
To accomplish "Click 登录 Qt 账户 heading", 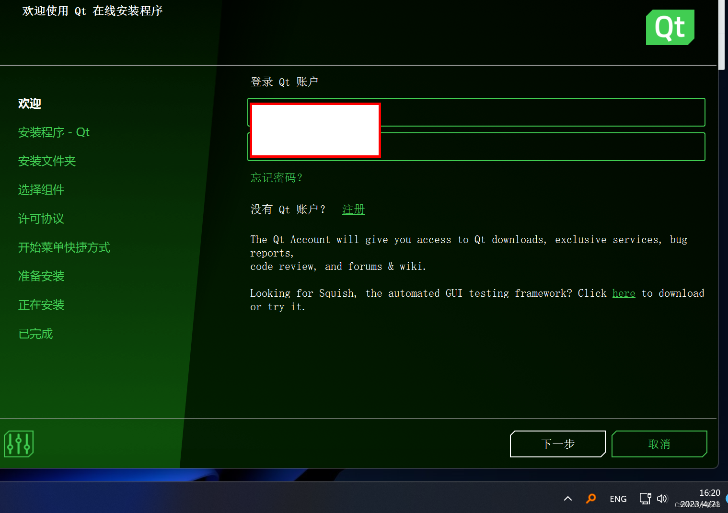I will 284,82.
